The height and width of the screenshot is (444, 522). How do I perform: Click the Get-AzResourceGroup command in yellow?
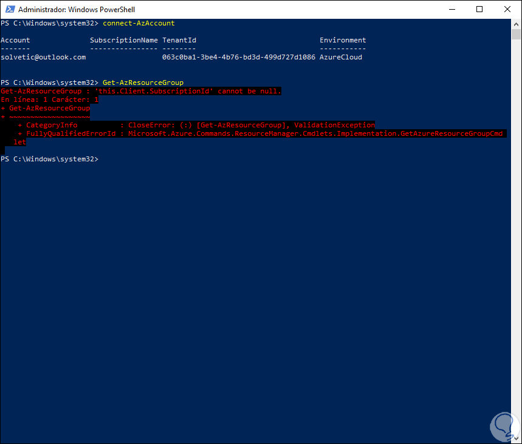coord(143,82)
